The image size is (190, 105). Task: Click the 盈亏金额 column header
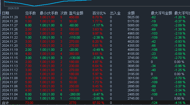click(x=76, y=13)
